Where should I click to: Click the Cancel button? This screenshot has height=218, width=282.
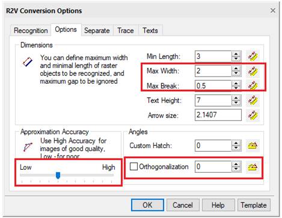click(183, 205)
